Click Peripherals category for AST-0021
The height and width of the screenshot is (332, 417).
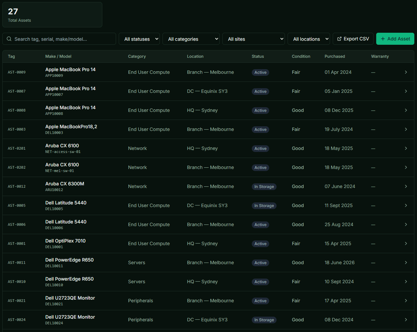pos(140,301)
